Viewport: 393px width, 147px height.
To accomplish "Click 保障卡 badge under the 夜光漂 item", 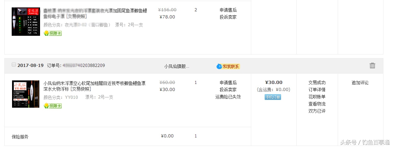I will pos(53,33).
